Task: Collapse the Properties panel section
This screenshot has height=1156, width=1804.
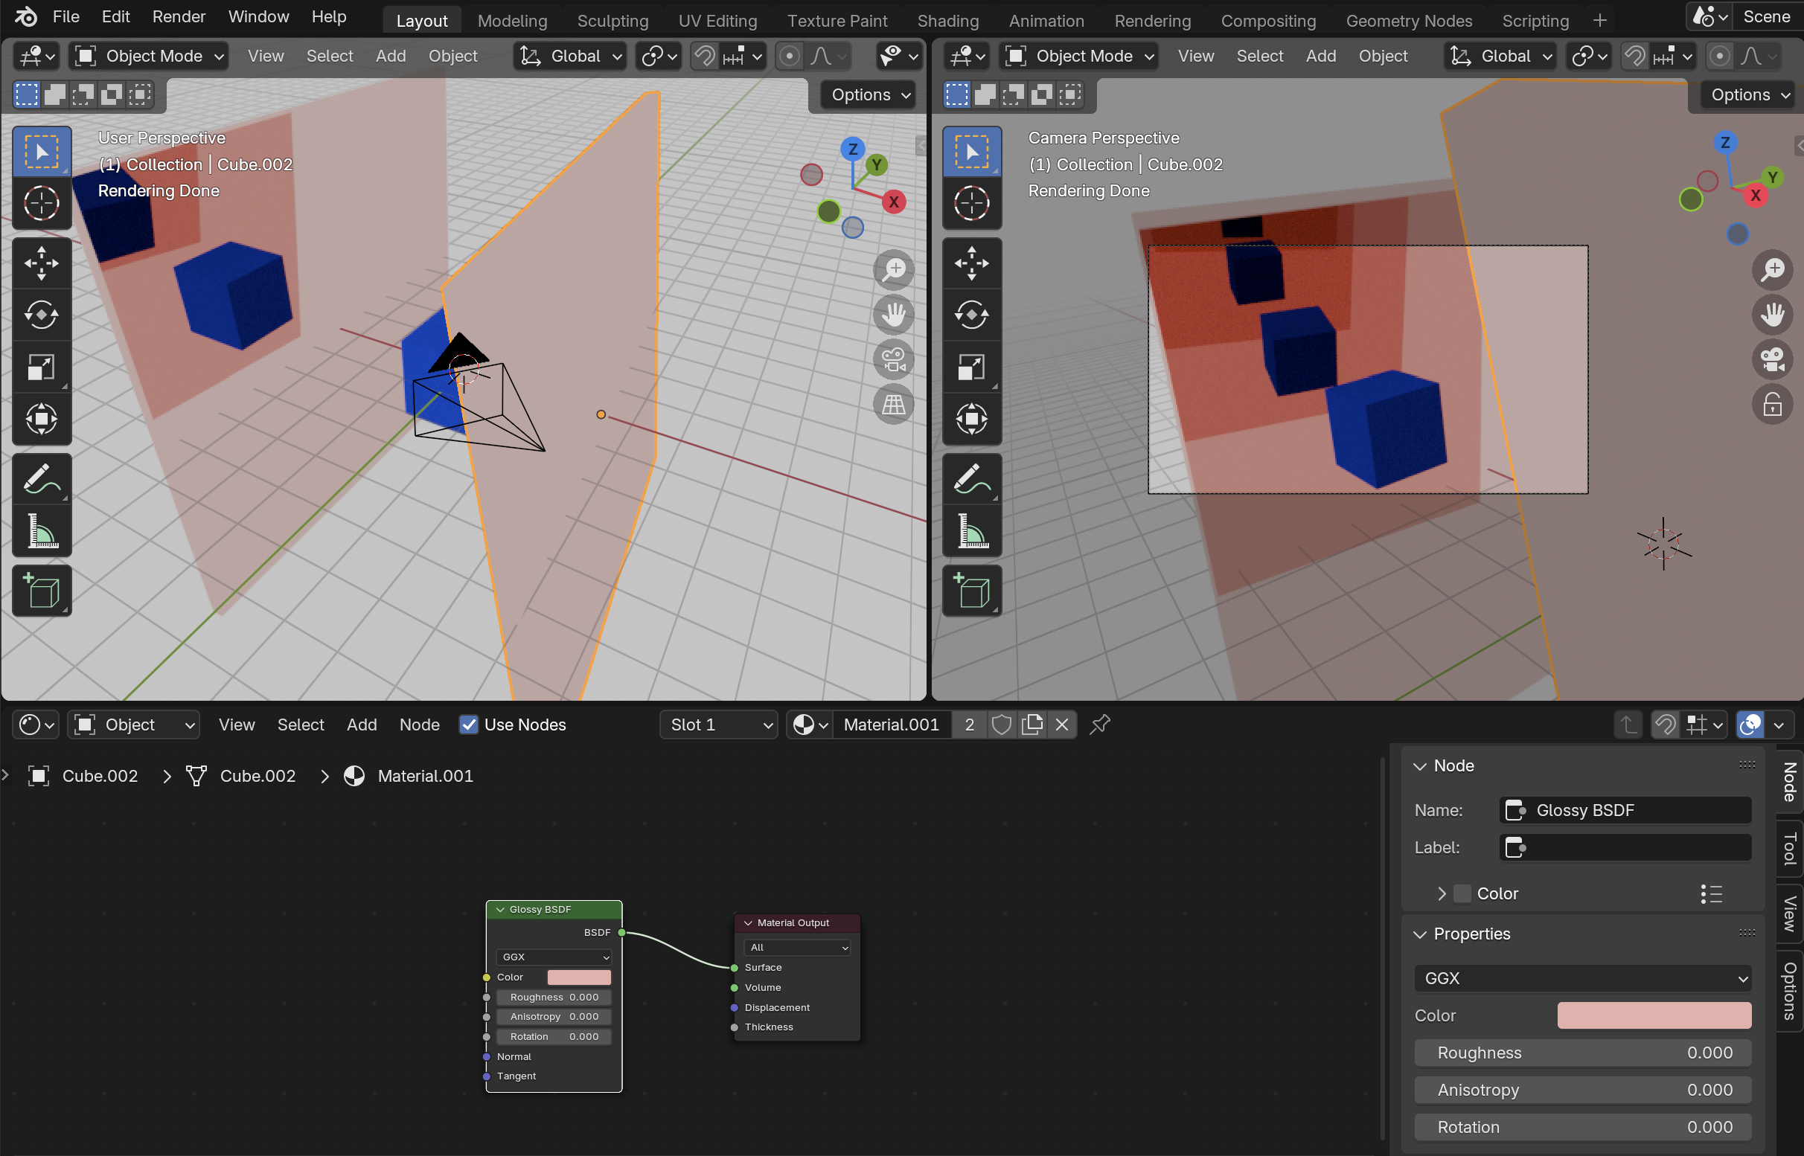Action: tap(1420, 934)
